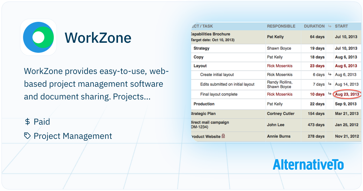Click the 154 days duration cell
Image resolution: width=363 pixels, height=191 pixels.
(x=316, y=114)
